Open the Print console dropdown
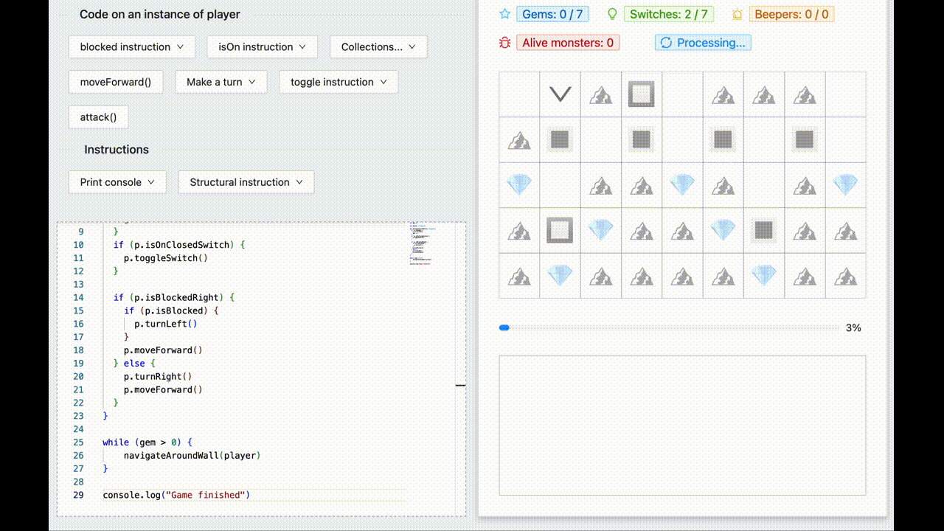 (117, 182)
